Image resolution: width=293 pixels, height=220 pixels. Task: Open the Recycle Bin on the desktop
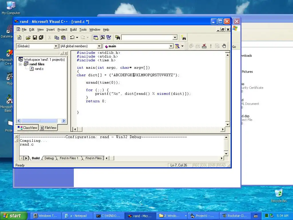(279, 195)
